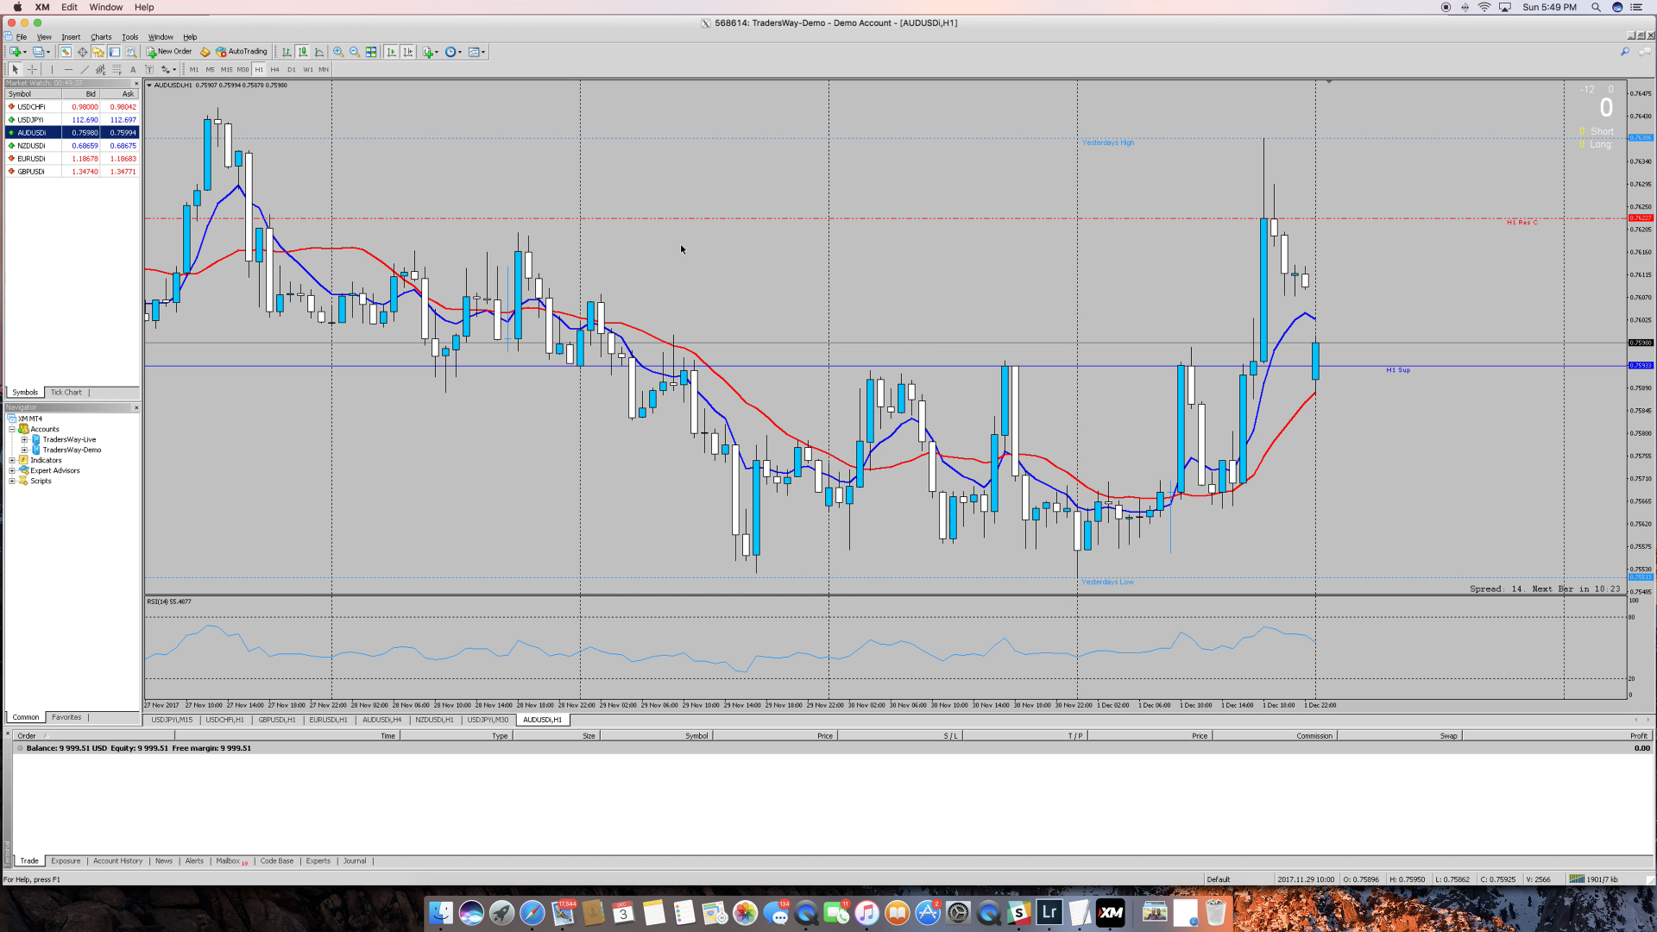Select the Crosshair cursor tool

coord(32,69)
